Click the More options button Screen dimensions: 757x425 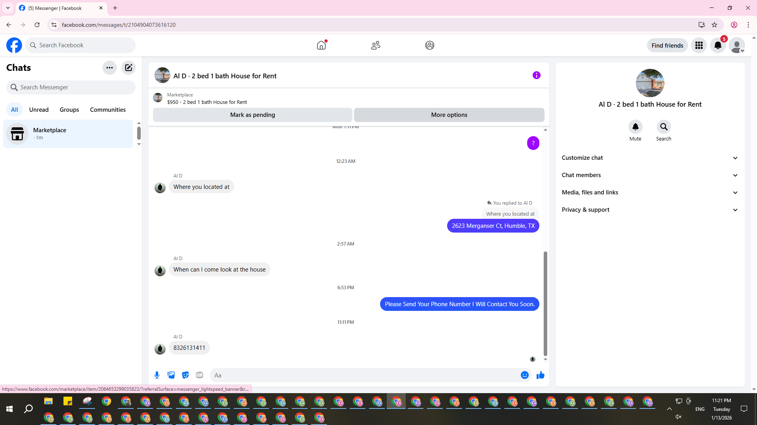(x=449, y=115)
